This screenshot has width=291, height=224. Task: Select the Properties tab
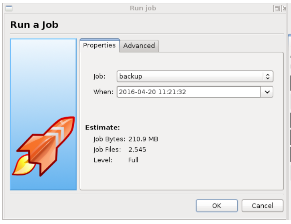(99, 45)
